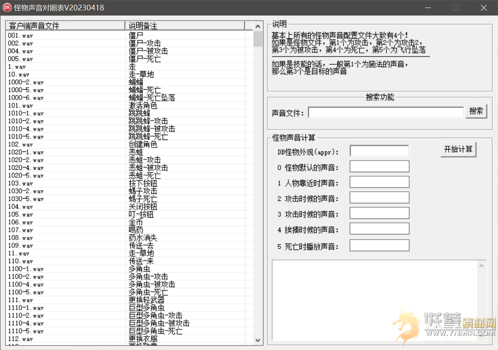Select the 1020-2.wav row
Screen dimensions: 498x350
click(130, 160)
